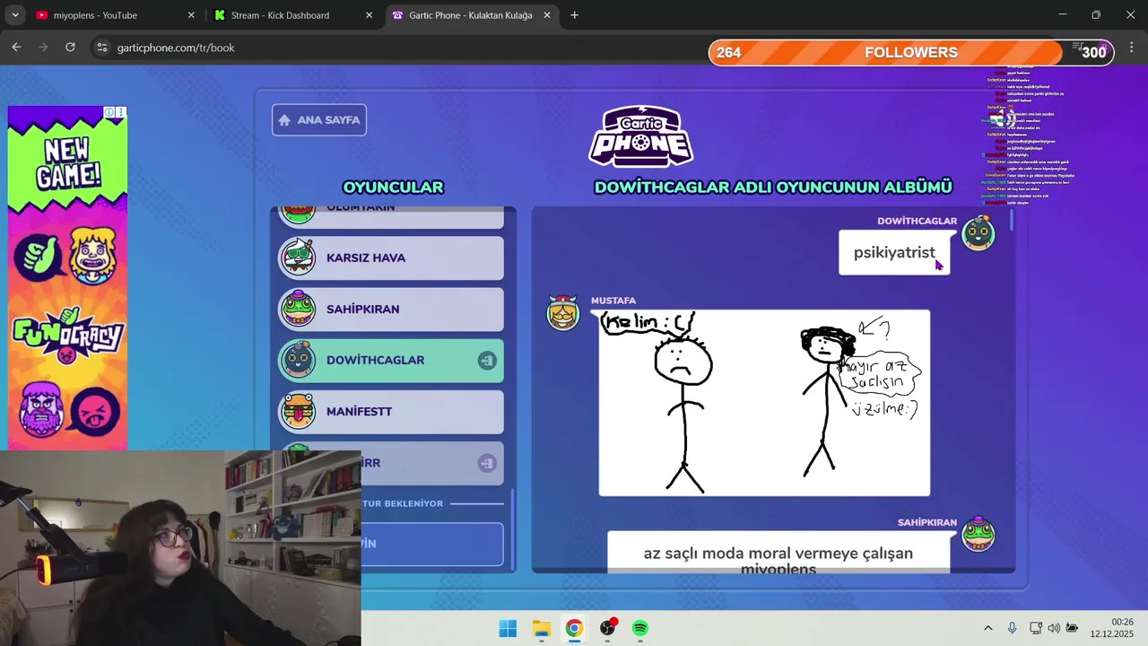Select player DOWİTHCAGLAR in list
Image resolution: width=1148 pixels, height=646 pixels.
pos(390,361)
